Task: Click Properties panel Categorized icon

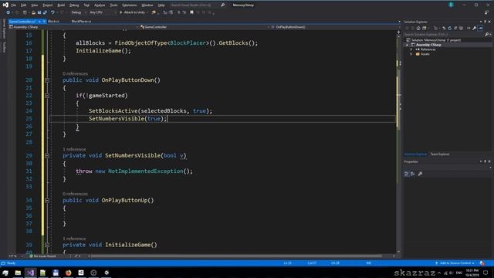Action: (x=407, y=174)
